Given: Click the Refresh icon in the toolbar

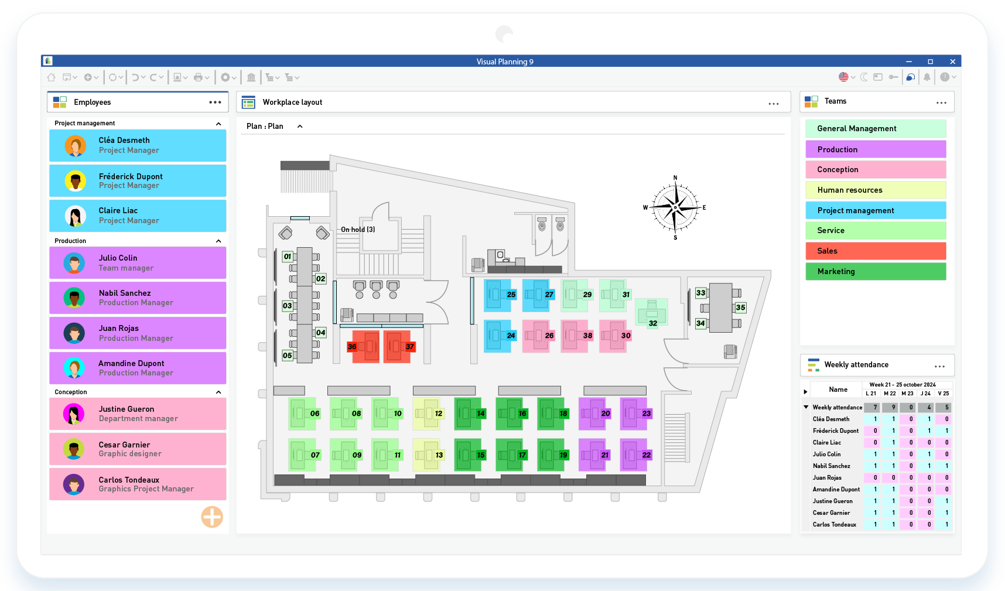Looking at the screenshot, I should click(112, 77).
